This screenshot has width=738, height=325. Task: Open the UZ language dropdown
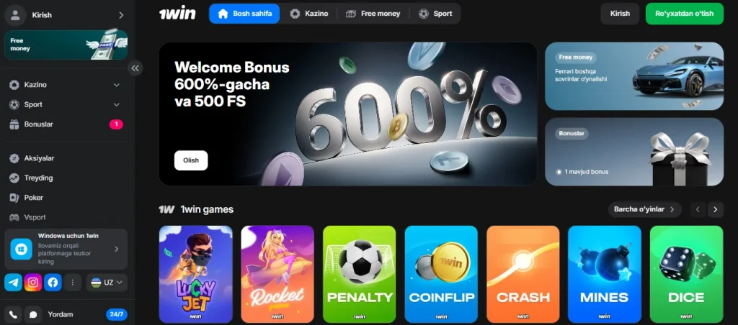point(107,283)
